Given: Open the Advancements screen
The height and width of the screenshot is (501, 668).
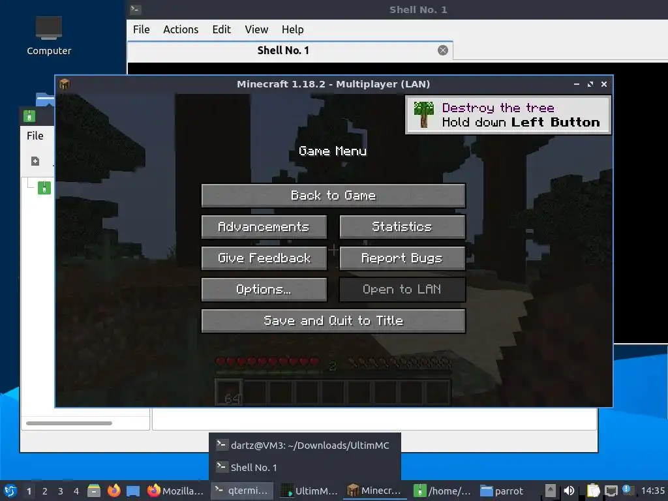Looking at the screenshot, I should coord(264,226).
